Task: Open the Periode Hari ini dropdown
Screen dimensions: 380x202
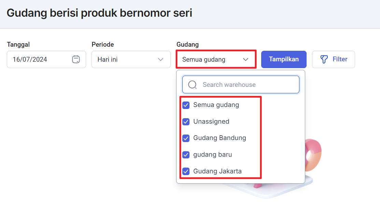Action: point(131,60)
